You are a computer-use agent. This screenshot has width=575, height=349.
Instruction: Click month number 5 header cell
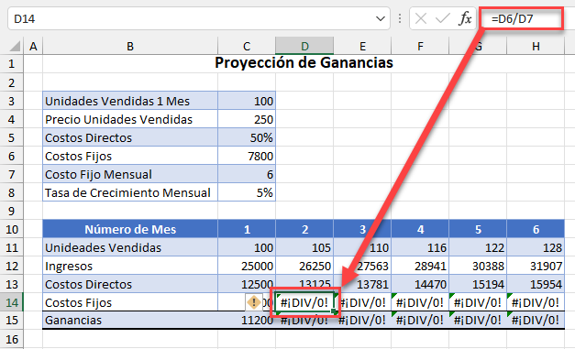[478, 229]
